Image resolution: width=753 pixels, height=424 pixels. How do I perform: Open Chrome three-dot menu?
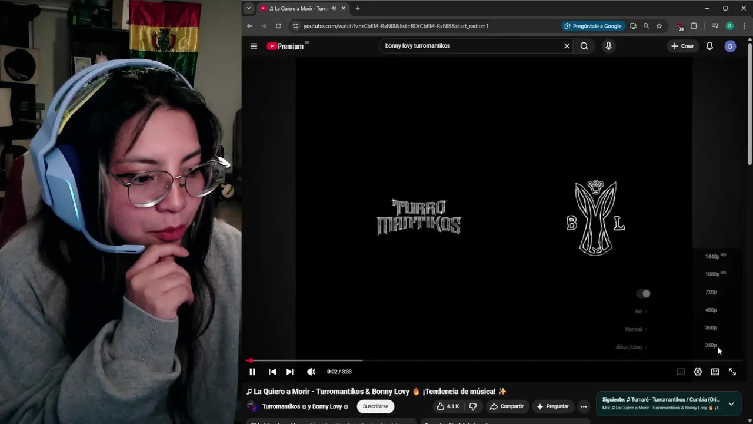click(x=744, y=26)
